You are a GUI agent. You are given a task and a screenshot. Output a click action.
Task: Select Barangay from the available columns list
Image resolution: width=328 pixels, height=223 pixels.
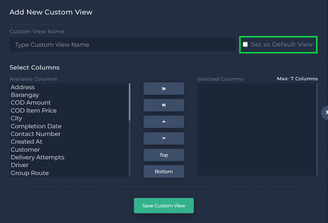[25, 95]
